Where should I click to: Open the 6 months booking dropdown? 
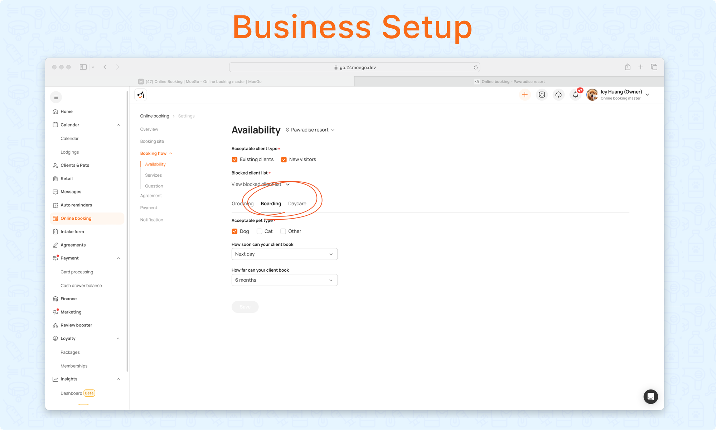pos(284,280)
